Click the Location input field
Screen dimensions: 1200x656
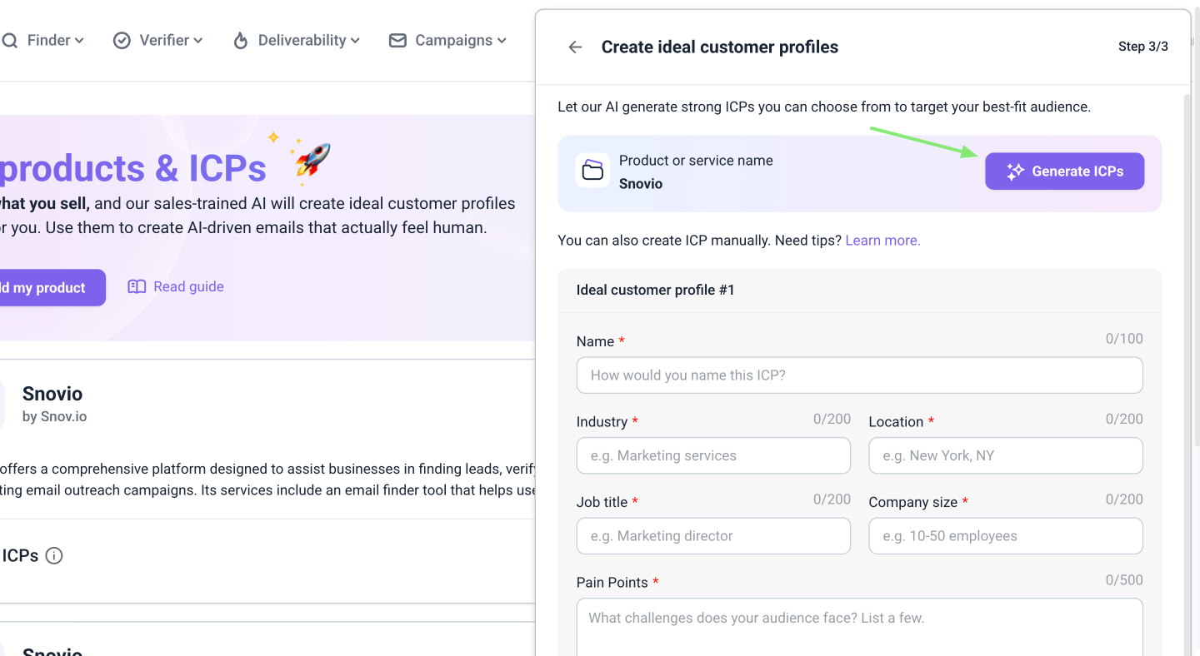click(1005, 456)
